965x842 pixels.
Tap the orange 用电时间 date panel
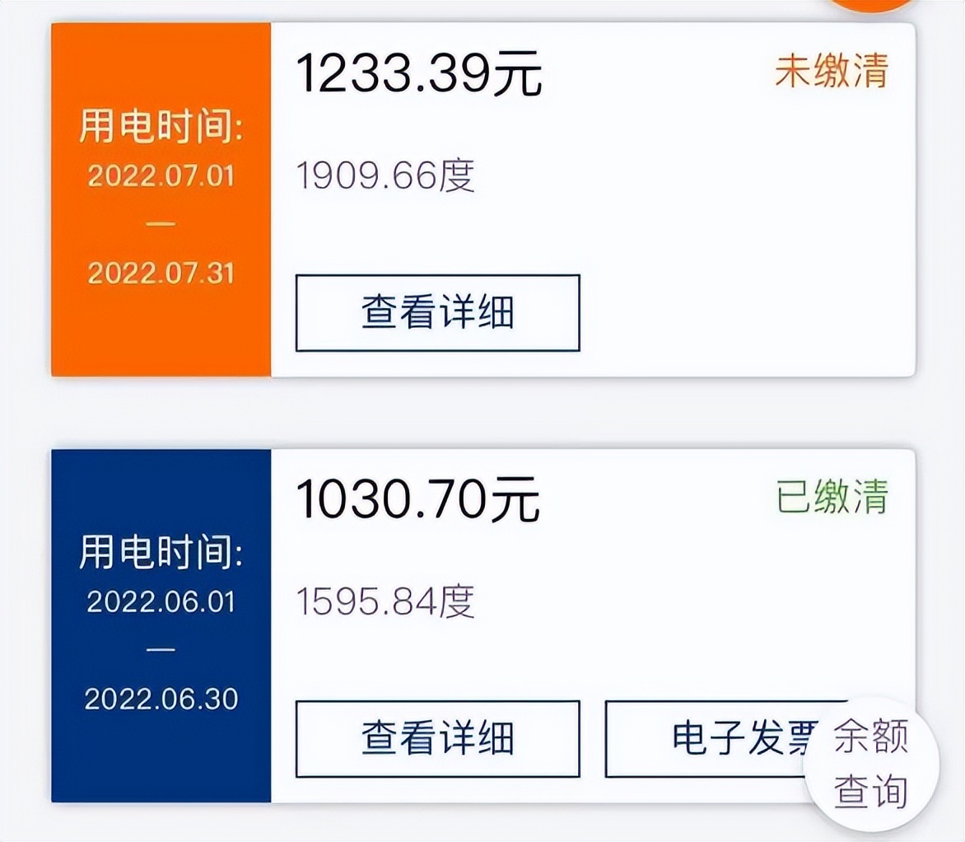[x=158, y=198]
